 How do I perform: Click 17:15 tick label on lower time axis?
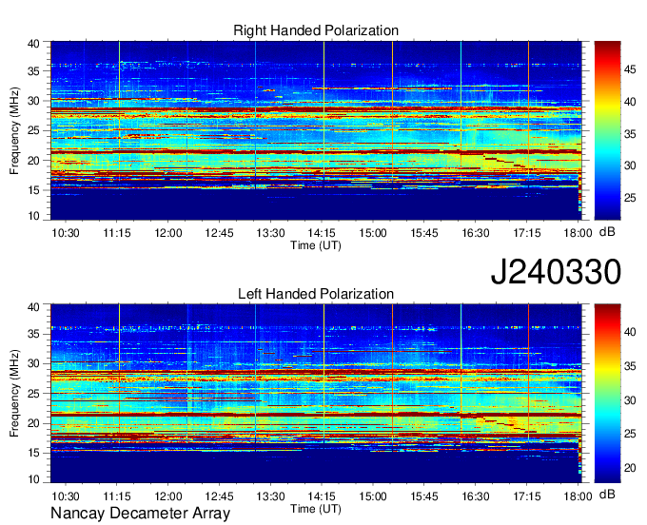[x=526, y=496]
